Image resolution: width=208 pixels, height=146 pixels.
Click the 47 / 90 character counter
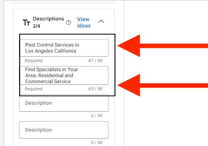[95, 61]
